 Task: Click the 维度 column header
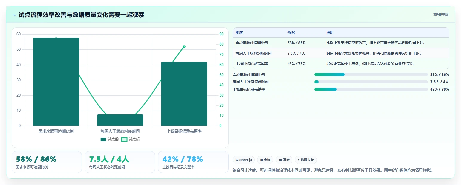(x=239, y=33)
